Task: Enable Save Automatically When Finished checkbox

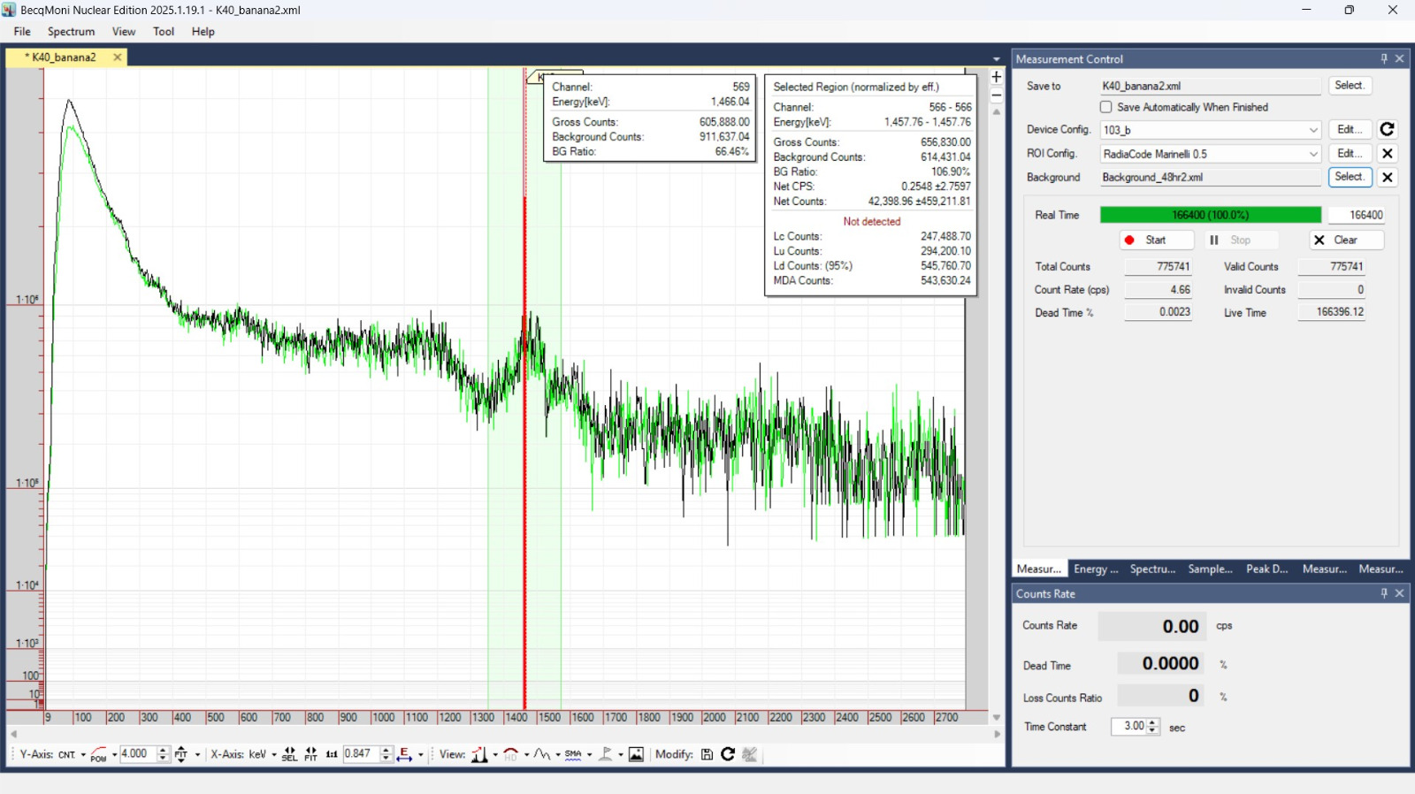Action: pyautogui.click(x=1105, y=107)
